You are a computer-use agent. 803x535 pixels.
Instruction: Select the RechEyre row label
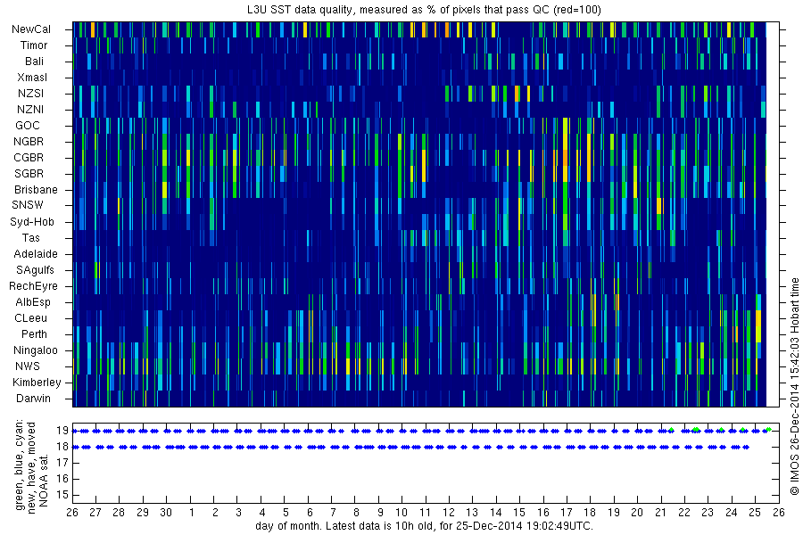(33, 286)
